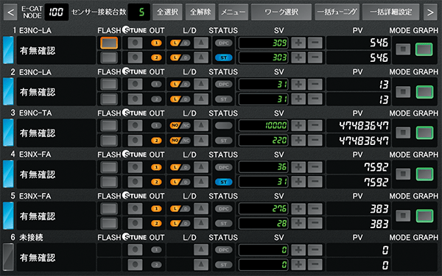The height and width of the screenshot is (276, 442).
Task: Increase sensor 6 upper SV value with plus
Action: 298,250
